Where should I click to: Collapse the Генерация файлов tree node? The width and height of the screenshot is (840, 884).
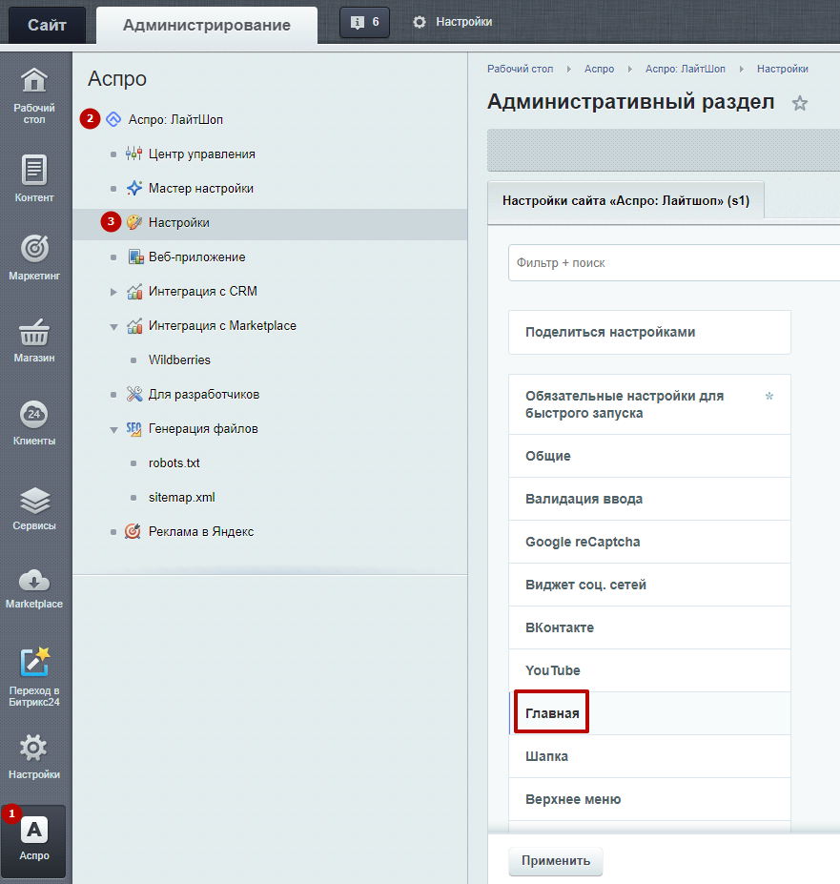[113, 430]
